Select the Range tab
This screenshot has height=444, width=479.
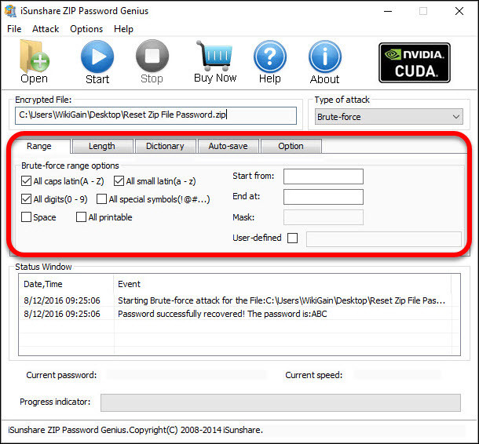click(39, 146)
